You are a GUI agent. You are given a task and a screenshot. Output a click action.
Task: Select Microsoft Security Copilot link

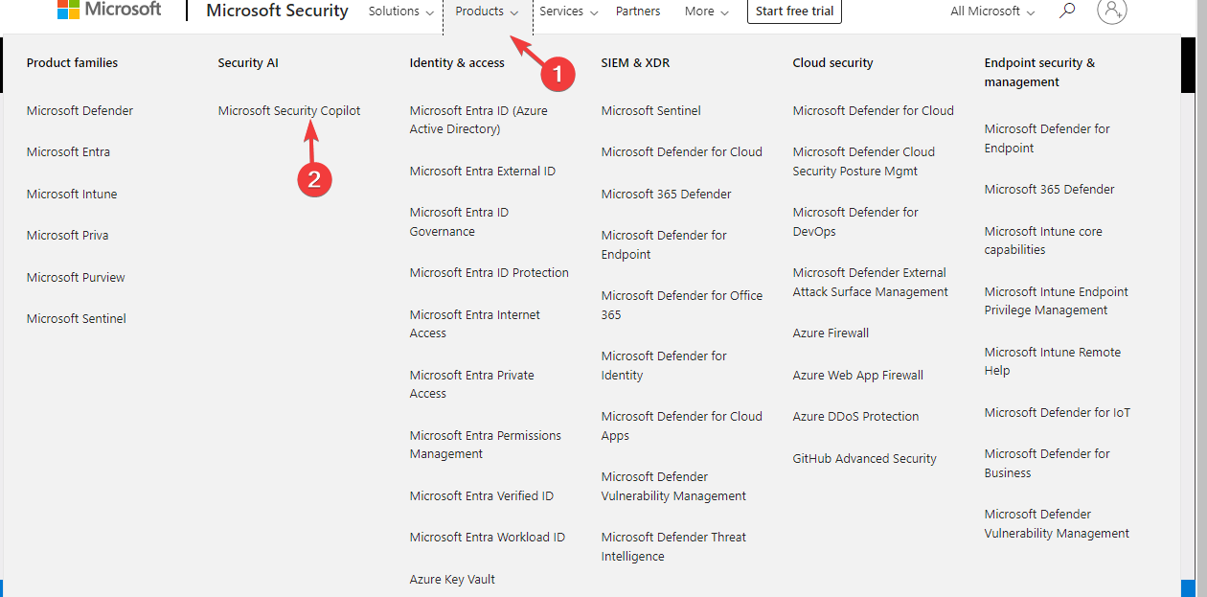(x=289, y=111)
